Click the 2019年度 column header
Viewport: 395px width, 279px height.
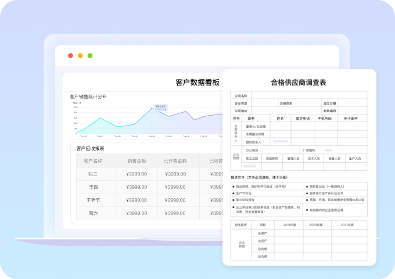click(x=290, y=224)
